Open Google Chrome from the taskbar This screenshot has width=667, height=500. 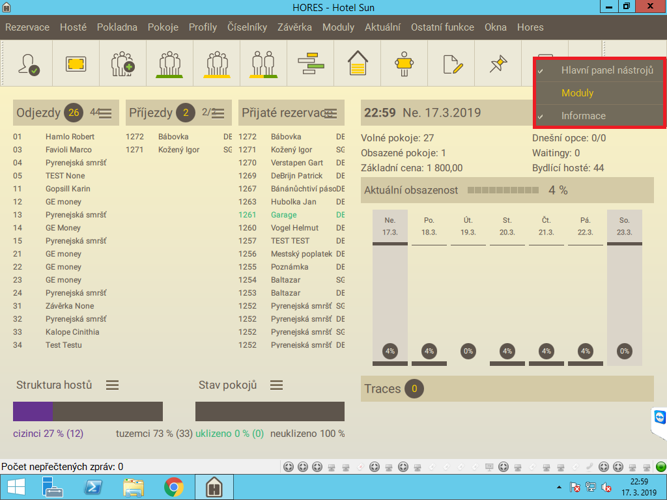(x=173, y=487)
